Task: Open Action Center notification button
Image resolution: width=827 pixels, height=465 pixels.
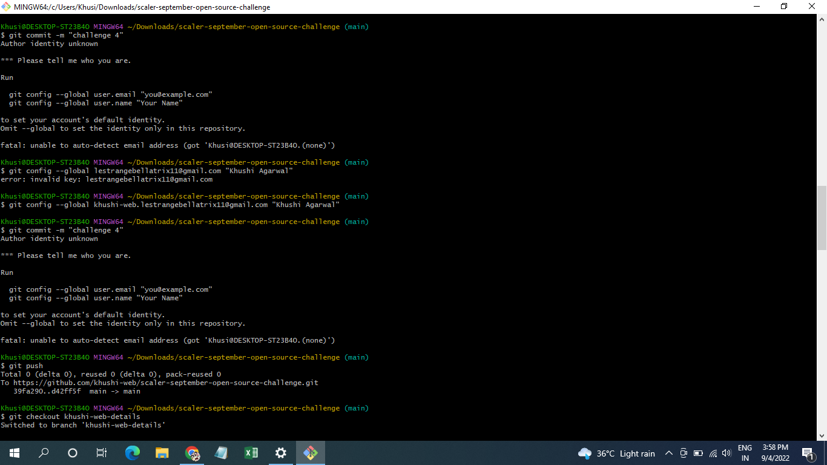Action: click(x=808, y=452)
